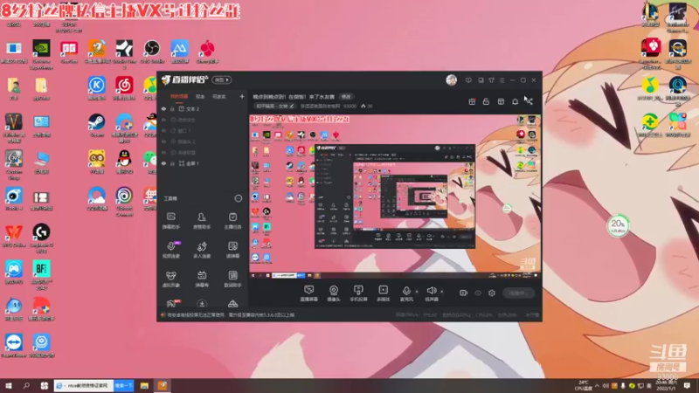Click the 直播伴侣 taskbar button
This screenshot has height=393, width=699.
click(x=163, y=386)
